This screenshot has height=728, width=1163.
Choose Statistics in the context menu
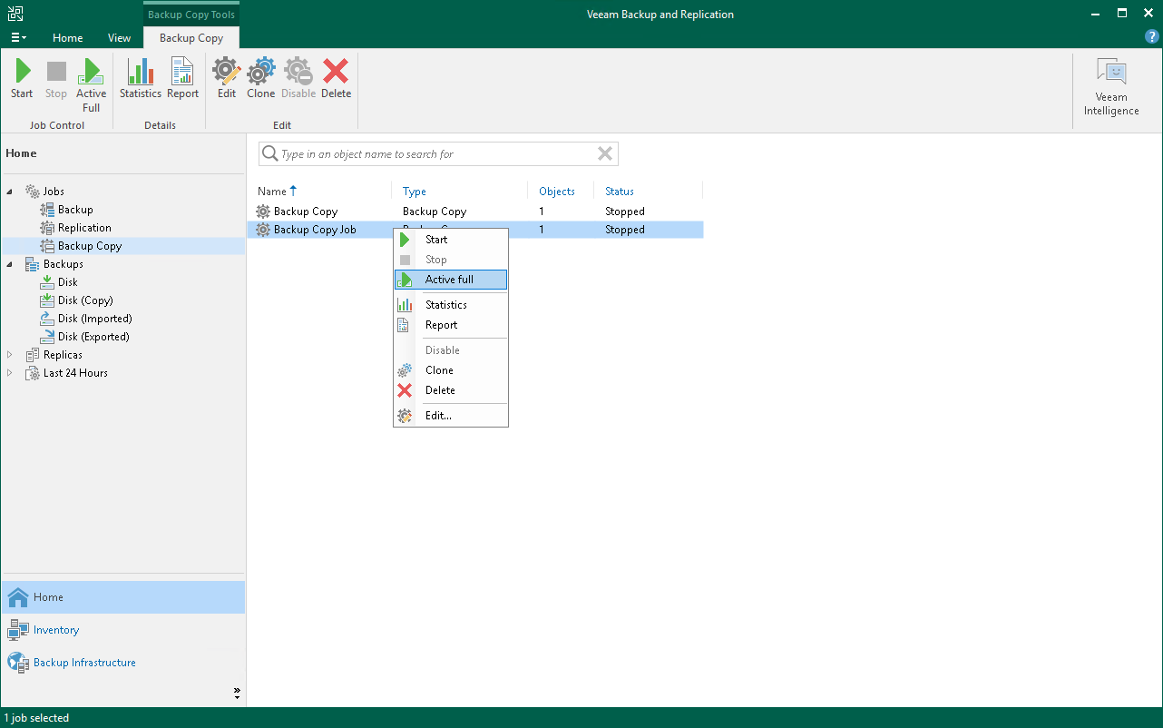point(451,305)
